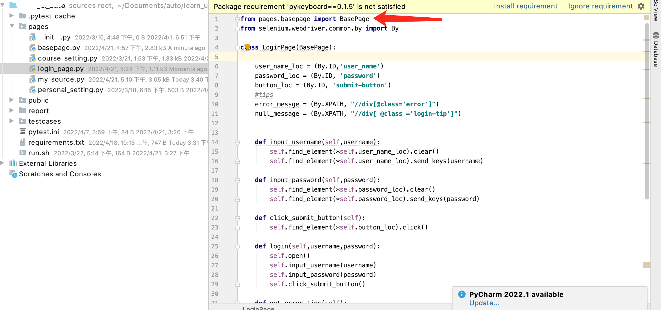The width and height of the screenshot is (661, 310).
Task: Click the Scratches and Consoles icon
Action: tap(13, 174)
